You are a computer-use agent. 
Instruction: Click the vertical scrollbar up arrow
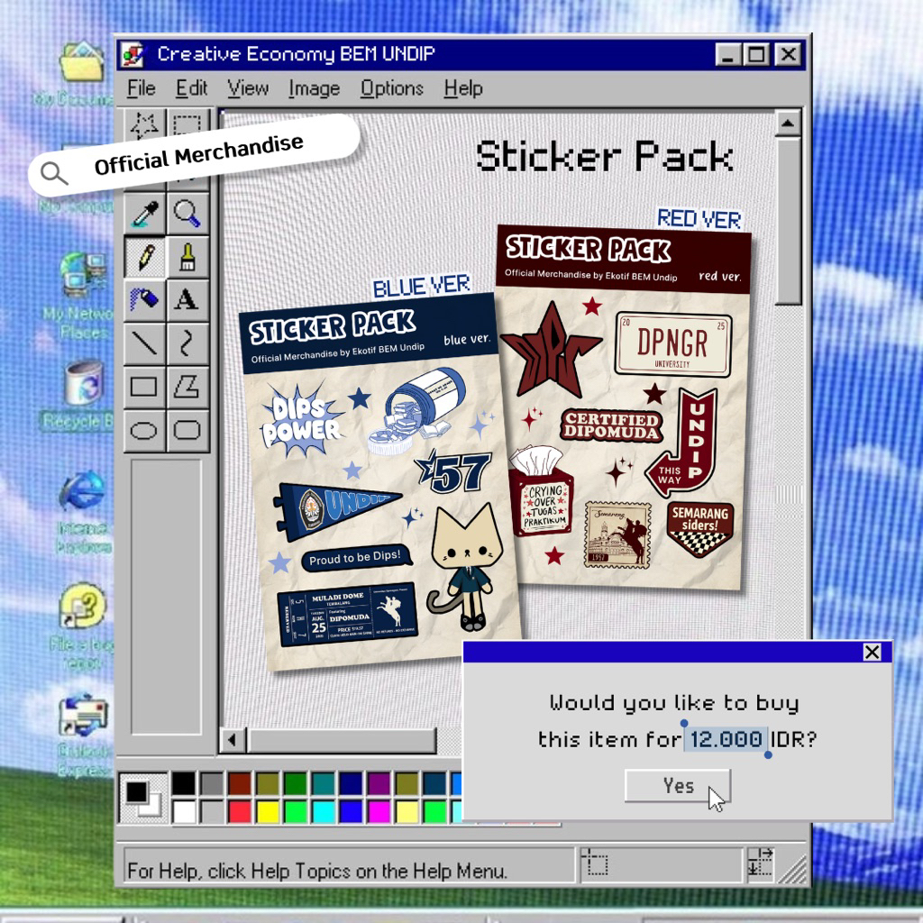click(x=788, y=124)
